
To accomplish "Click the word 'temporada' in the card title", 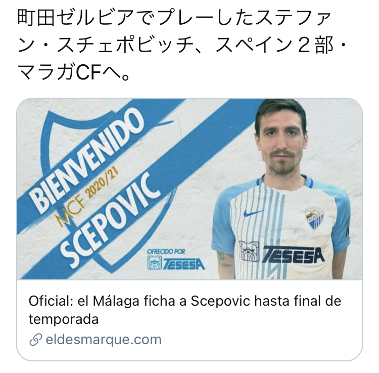I will coord(64,319).
